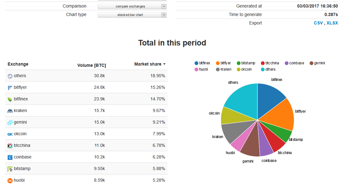Click the 18.95% market share value

[x=158, y=76]
